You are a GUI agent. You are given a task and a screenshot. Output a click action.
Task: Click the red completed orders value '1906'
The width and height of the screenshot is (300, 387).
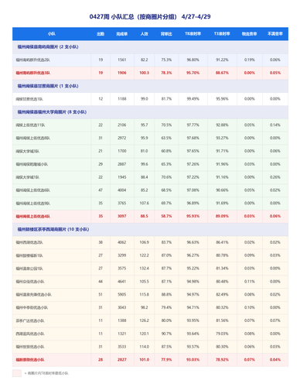coord(122,73)
